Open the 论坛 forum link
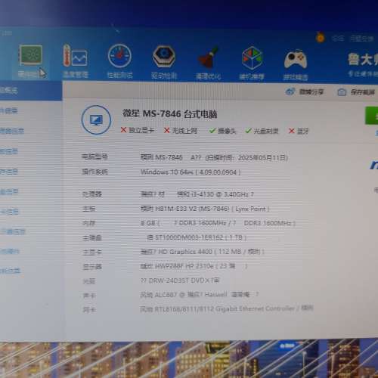The height and width of the screenshot is (378, 378). click(x=338, y=39)
